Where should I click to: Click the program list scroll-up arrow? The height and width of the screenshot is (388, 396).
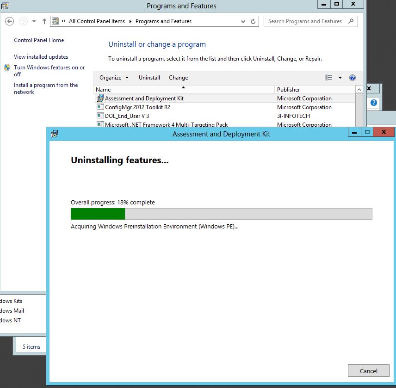click(359, 90)
